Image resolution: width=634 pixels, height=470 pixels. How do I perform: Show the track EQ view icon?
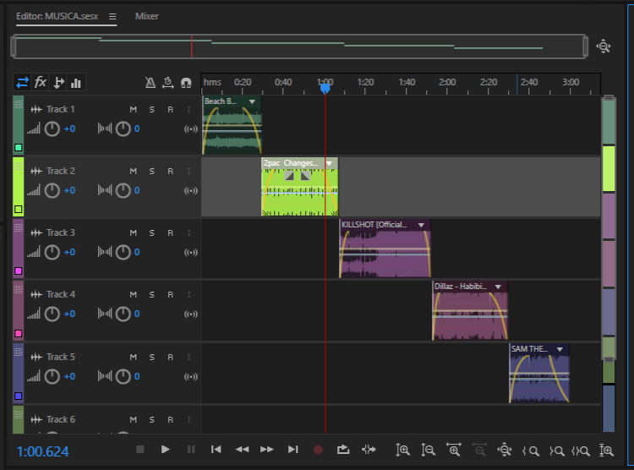point(76,82)
